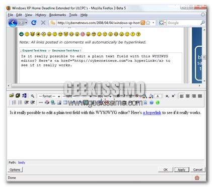Insert the sunglasses cool emoticon
Screen dimensions: 212x187
click(x=60, y=34)
